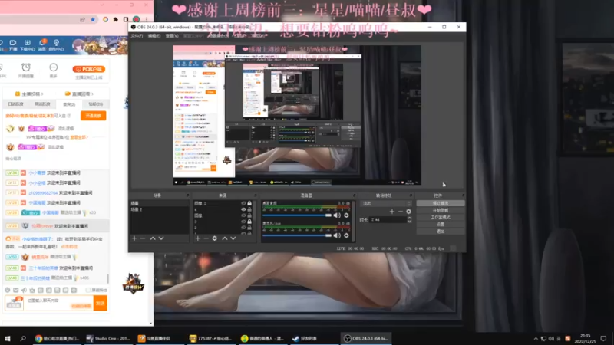Viewport: 614px width, 345px height.
Task: Click the 停止推流 button in OBS Controls
Action: (441, 203)
